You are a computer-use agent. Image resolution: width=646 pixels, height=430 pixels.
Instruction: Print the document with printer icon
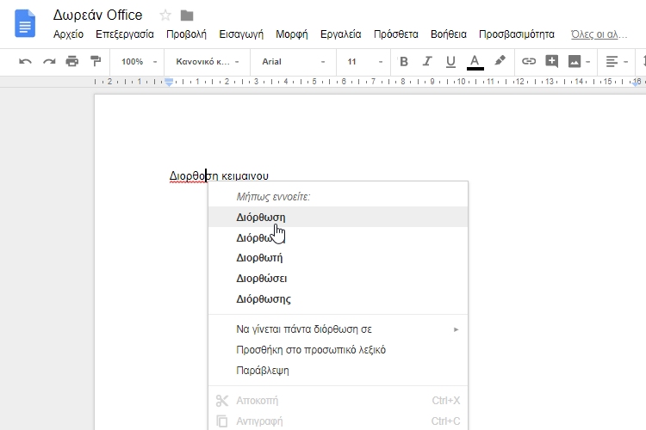click(72, 62)
